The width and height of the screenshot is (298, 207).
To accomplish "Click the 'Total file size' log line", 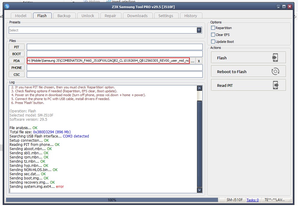I will [40, 132].
